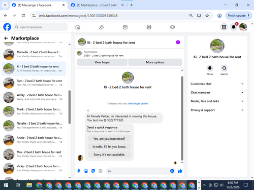The height and width of the screenshot is (190, 254).
Task: Open the zoom magnifier icon in address bar
Action: pyautogui.click(x=191, y=16)
